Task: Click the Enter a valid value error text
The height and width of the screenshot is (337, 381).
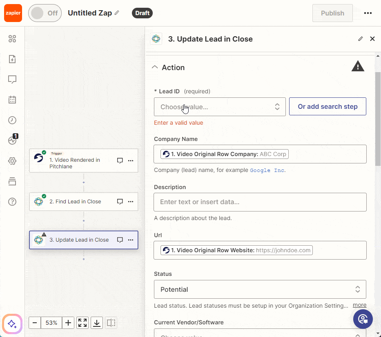Action: [x=178, y=123]
